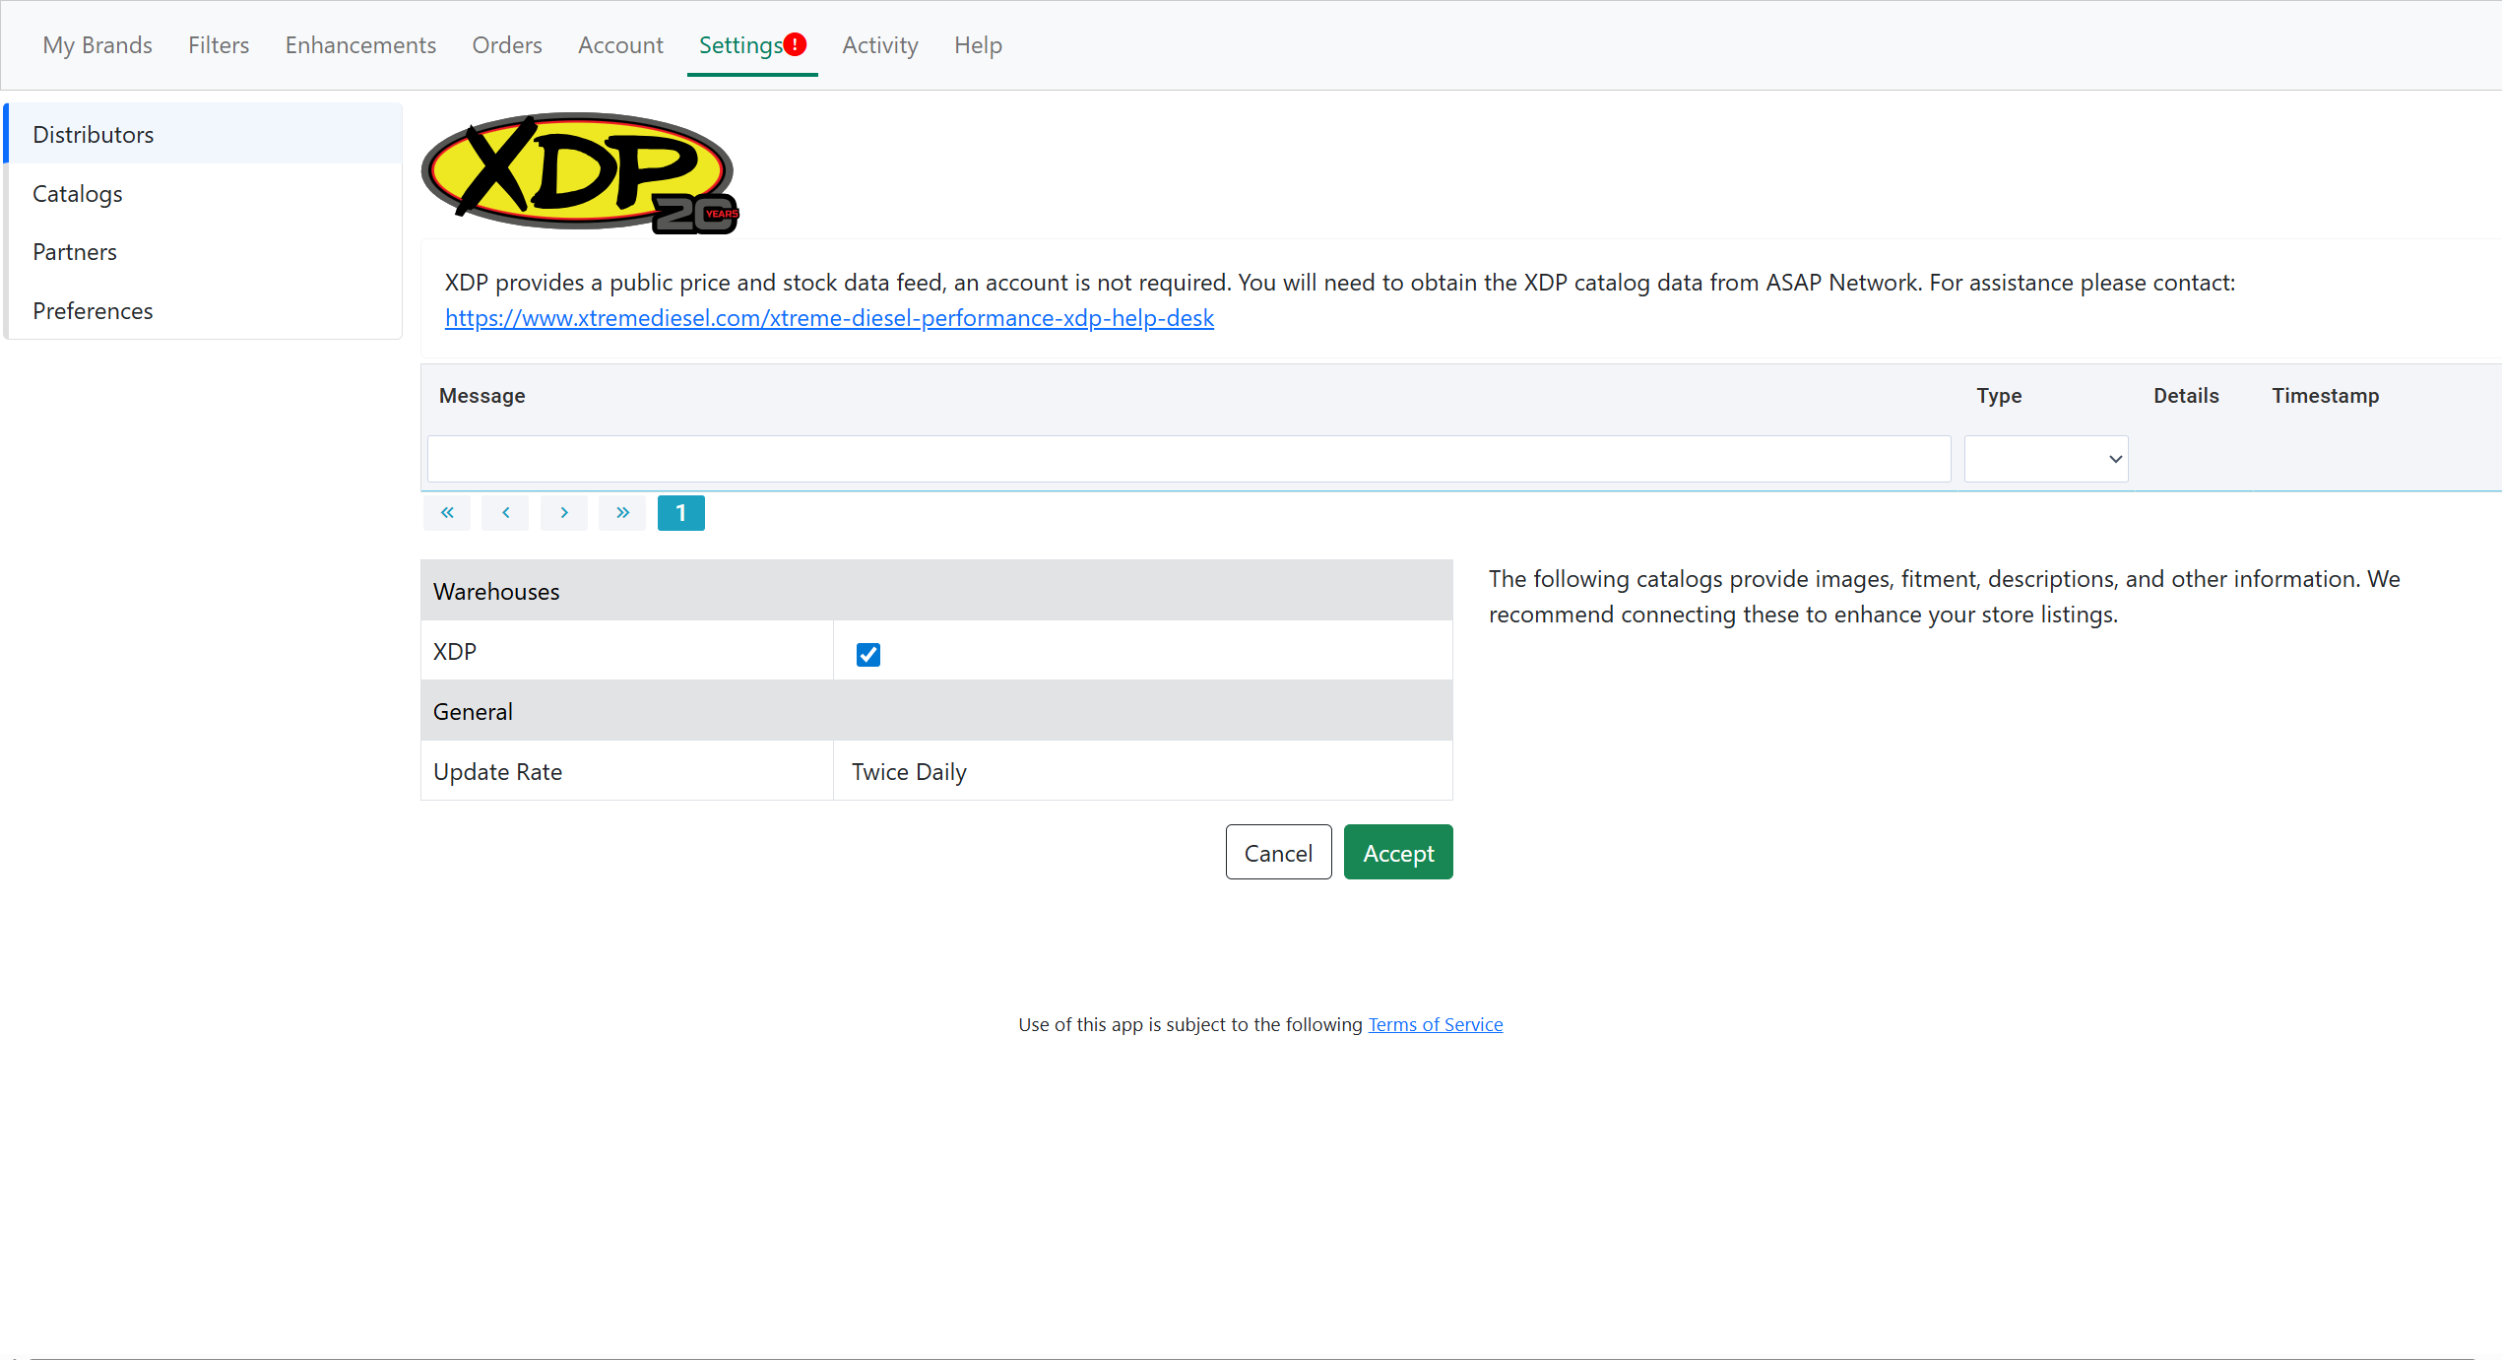
Task: Go to next page of messages
Action: tap(564, 513)
